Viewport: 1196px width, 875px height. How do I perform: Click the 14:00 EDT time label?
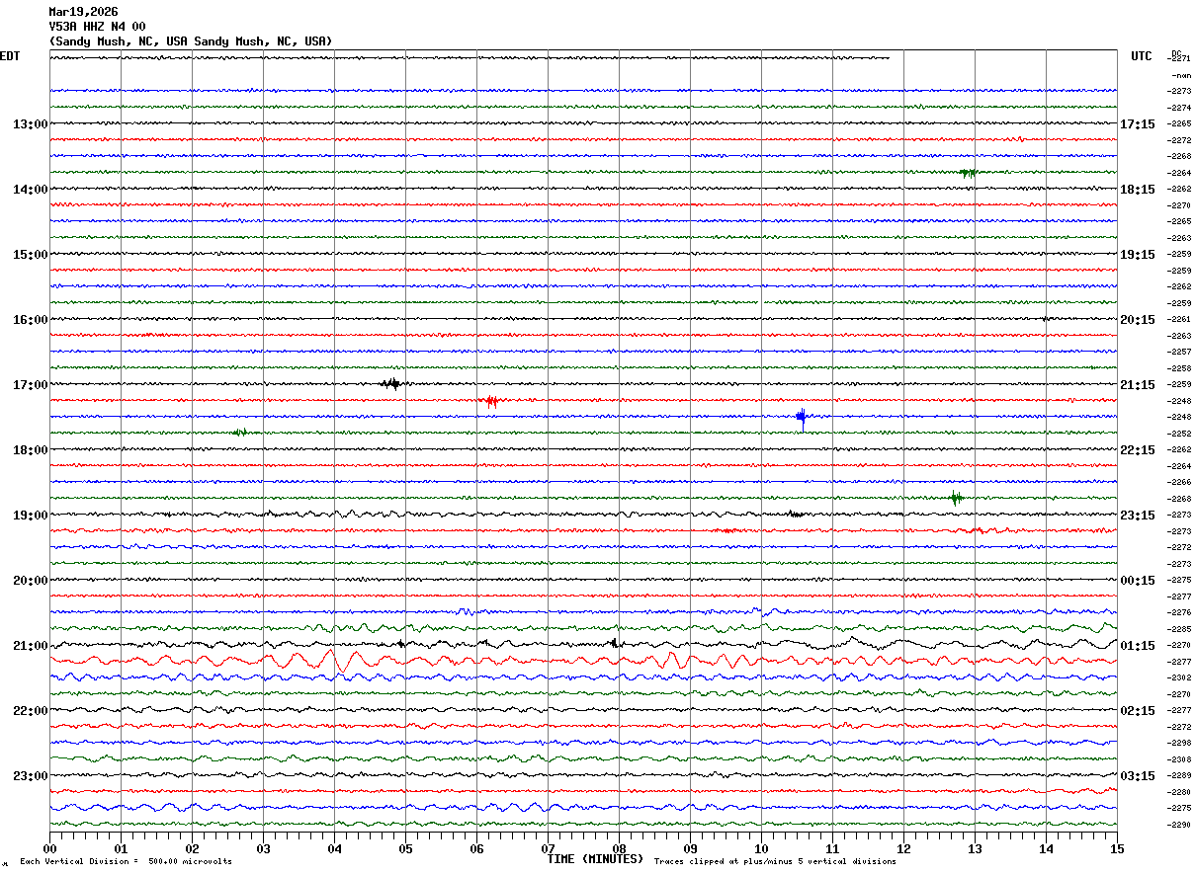click(30, 190)
